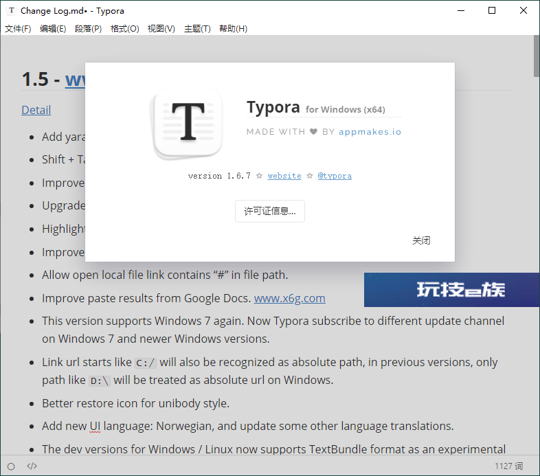Open the 段落(P) menu
The width and height of the screenshot is (540, 476).
[x=88, y=29]
